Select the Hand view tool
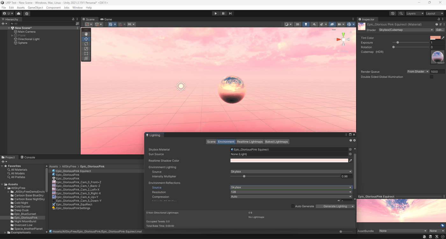 [86, 34]
